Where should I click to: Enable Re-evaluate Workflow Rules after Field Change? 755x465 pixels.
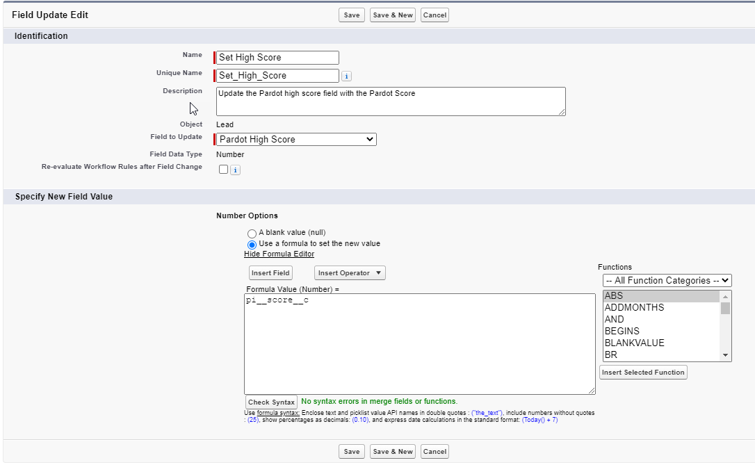[x=223, y=169]
